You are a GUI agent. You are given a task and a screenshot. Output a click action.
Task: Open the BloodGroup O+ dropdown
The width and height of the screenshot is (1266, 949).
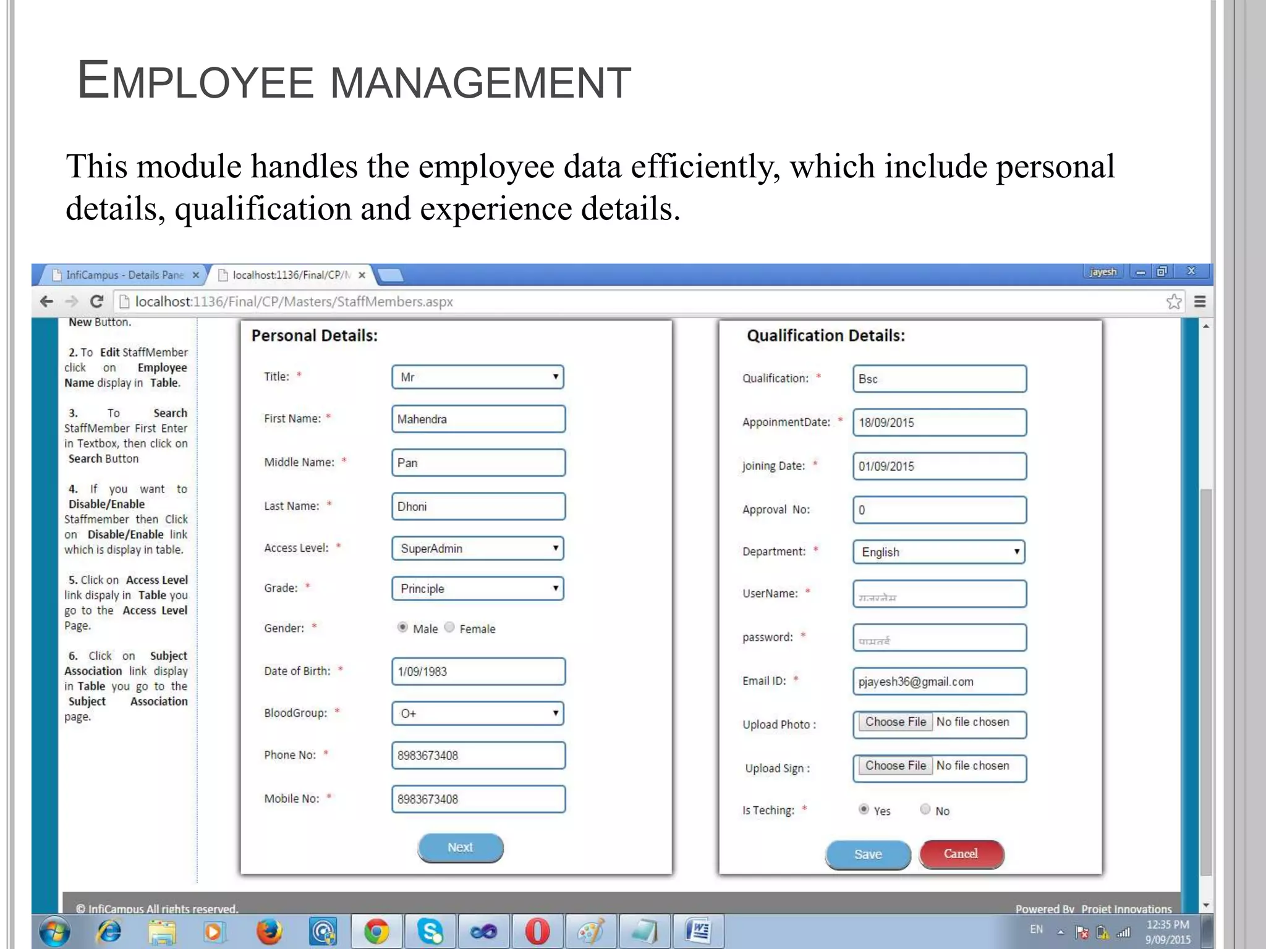pyautogui.click(x=478, y=713)
